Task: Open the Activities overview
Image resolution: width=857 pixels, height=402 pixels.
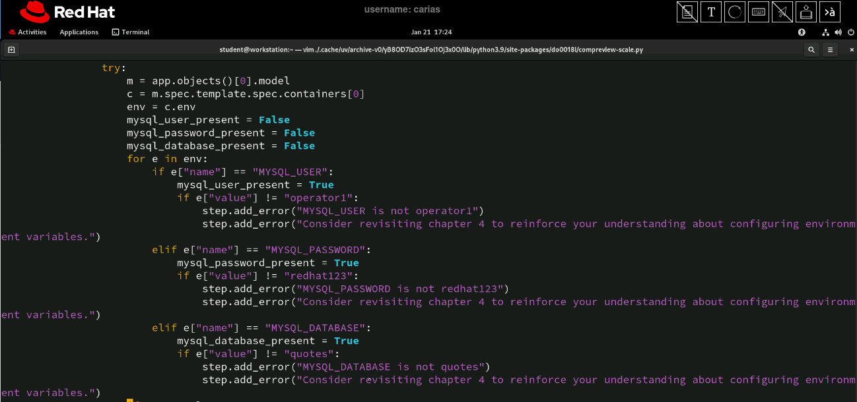Action: tap(27, 32)
